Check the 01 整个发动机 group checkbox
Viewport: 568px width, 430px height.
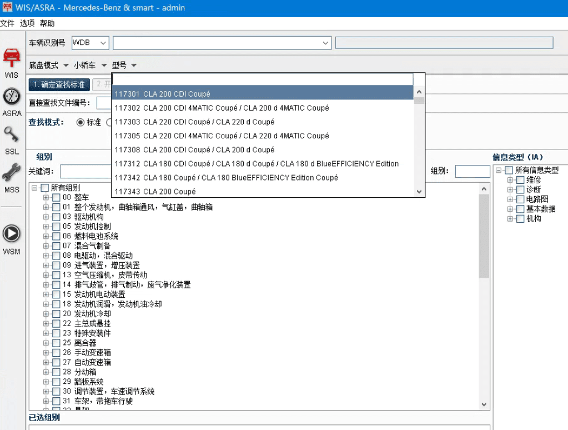pos(56,207)
